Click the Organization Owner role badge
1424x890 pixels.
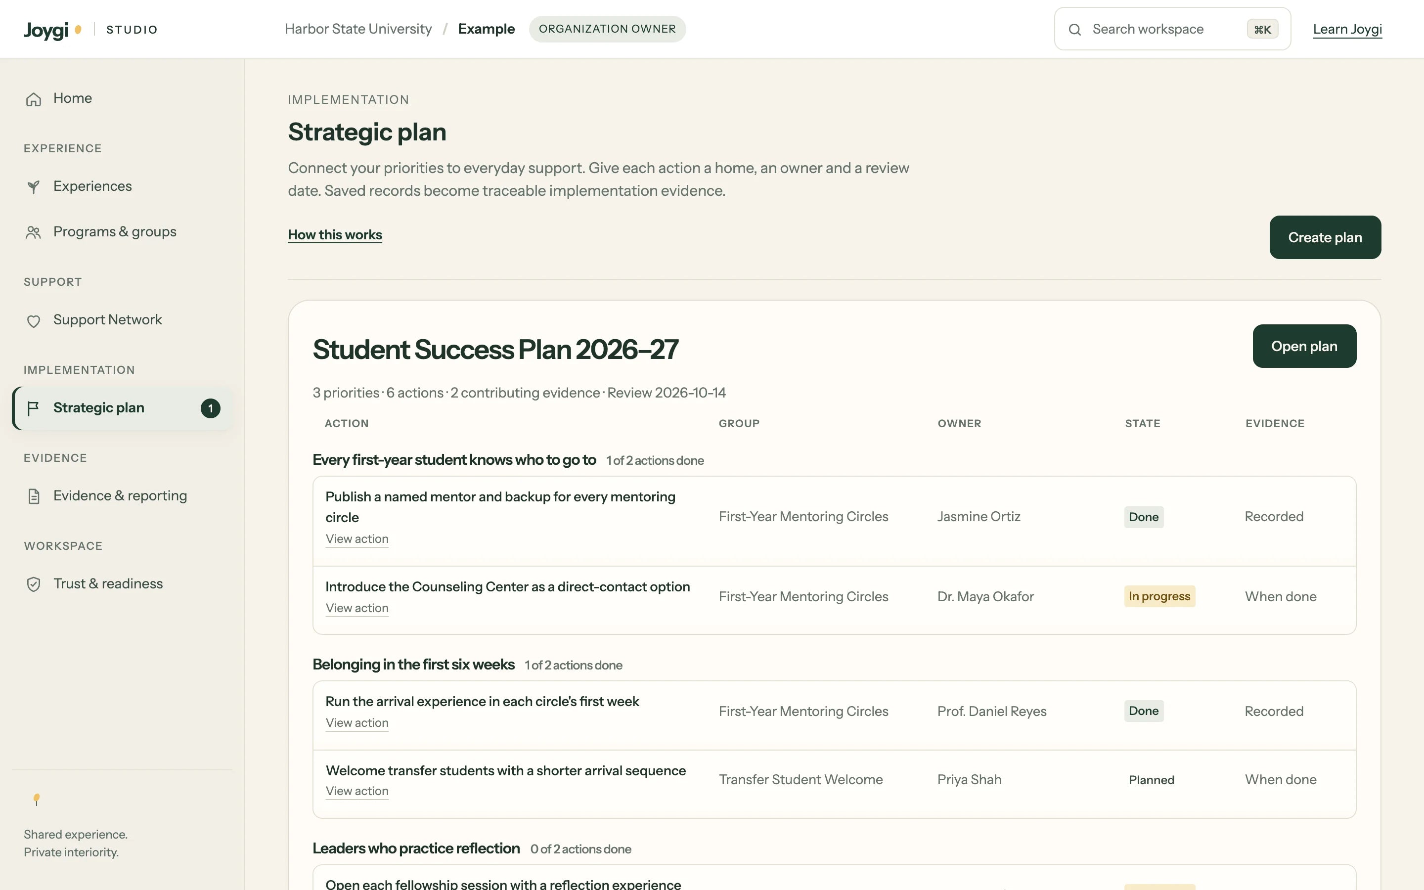click(x=607, y=29)
